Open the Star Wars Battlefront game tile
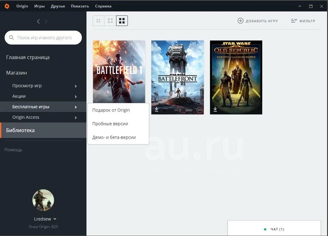 tap(178, 77)
